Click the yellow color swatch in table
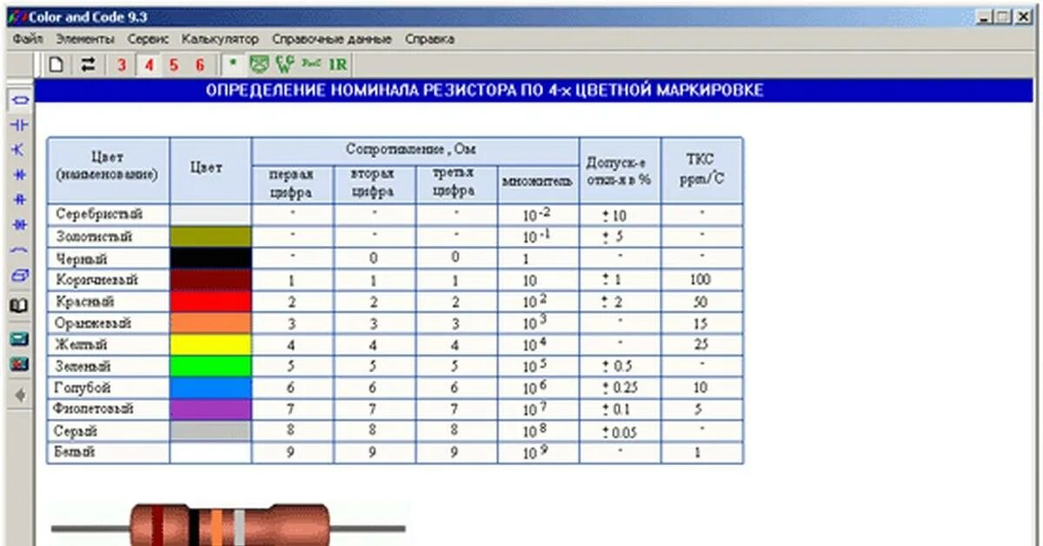 (210, 344)
